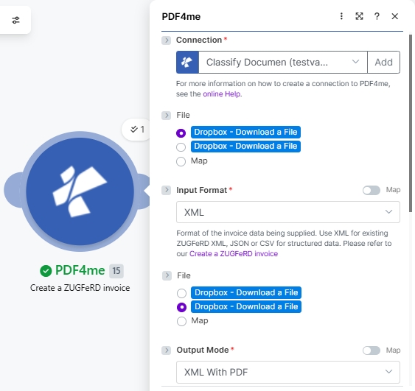415x391 pixels.
Task: Open the three-dot options menu in PDF4me panel
Action: [x=341, y=16]
